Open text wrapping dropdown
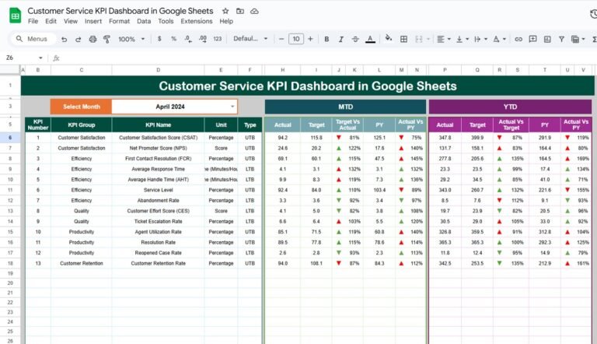597x344 pixels. coord(480,39)
